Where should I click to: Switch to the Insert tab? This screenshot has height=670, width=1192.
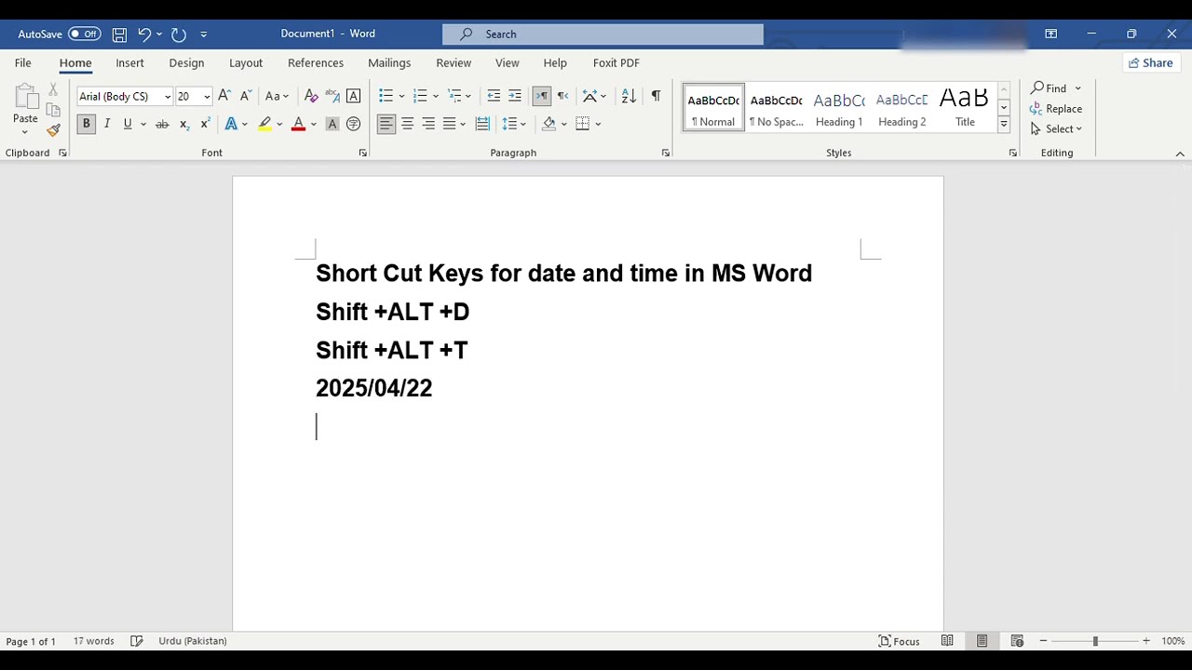pyautogui.click(x=129, y=63)
